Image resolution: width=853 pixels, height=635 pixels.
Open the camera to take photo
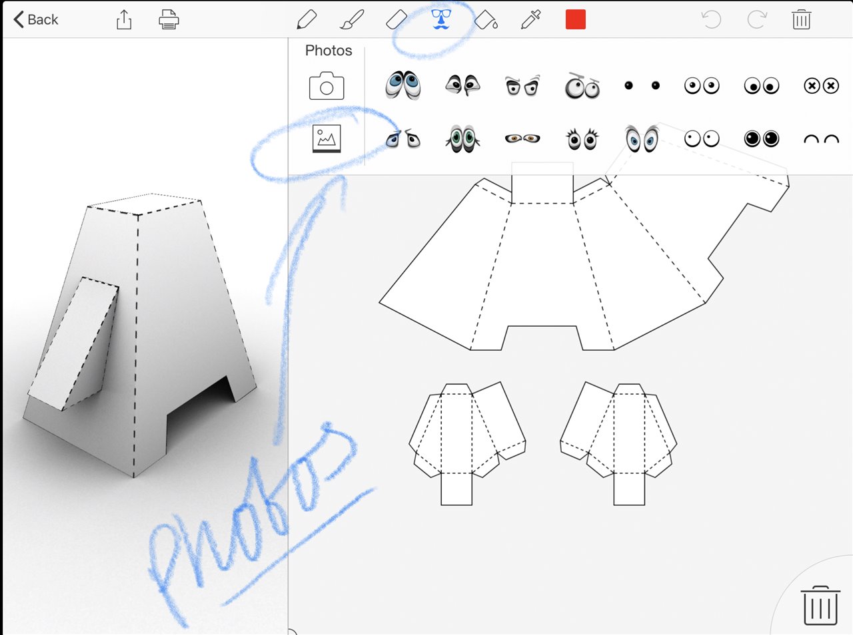pos(327,87)
